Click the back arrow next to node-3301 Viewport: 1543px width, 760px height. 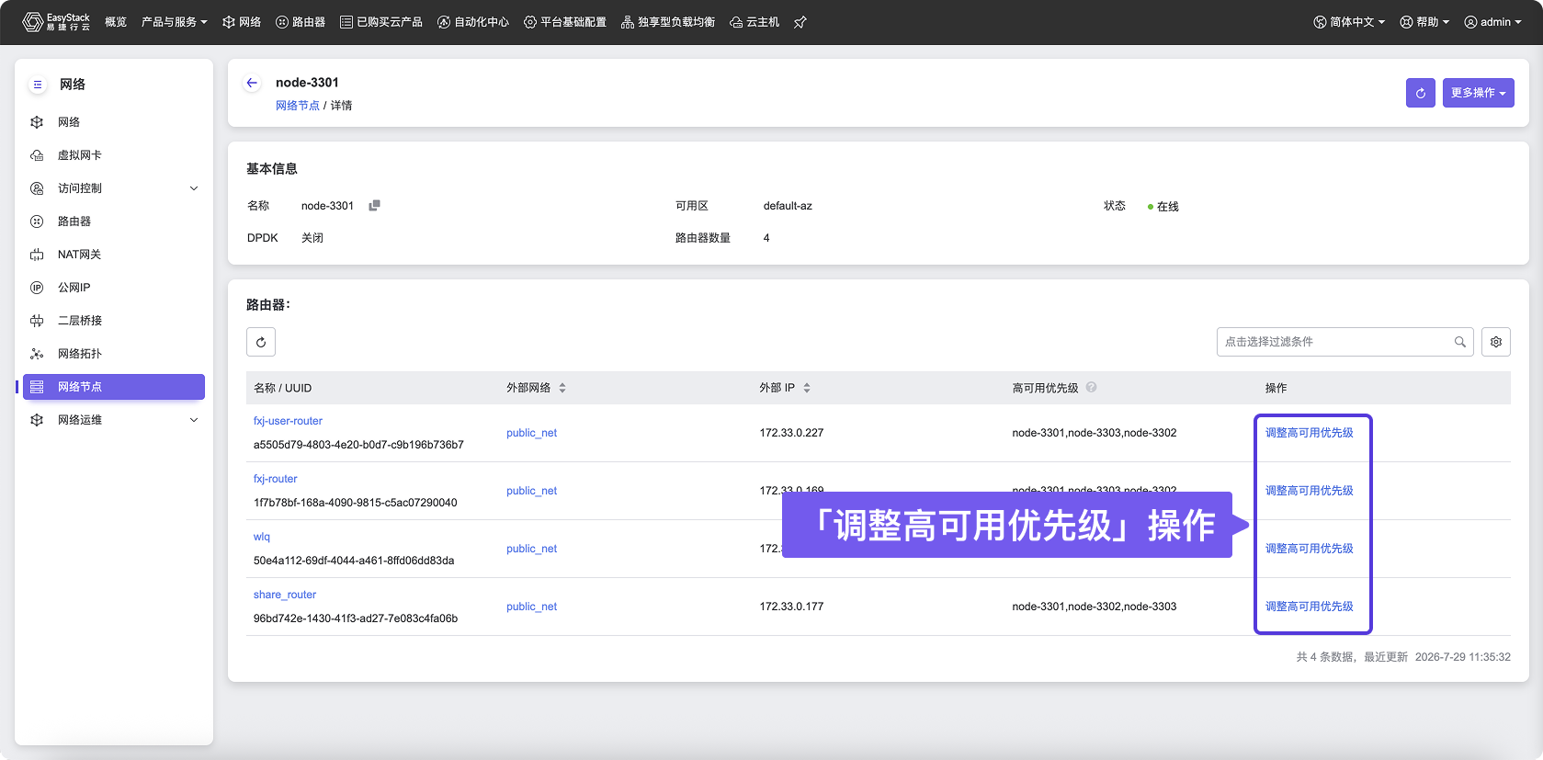[x=252, y=83]
